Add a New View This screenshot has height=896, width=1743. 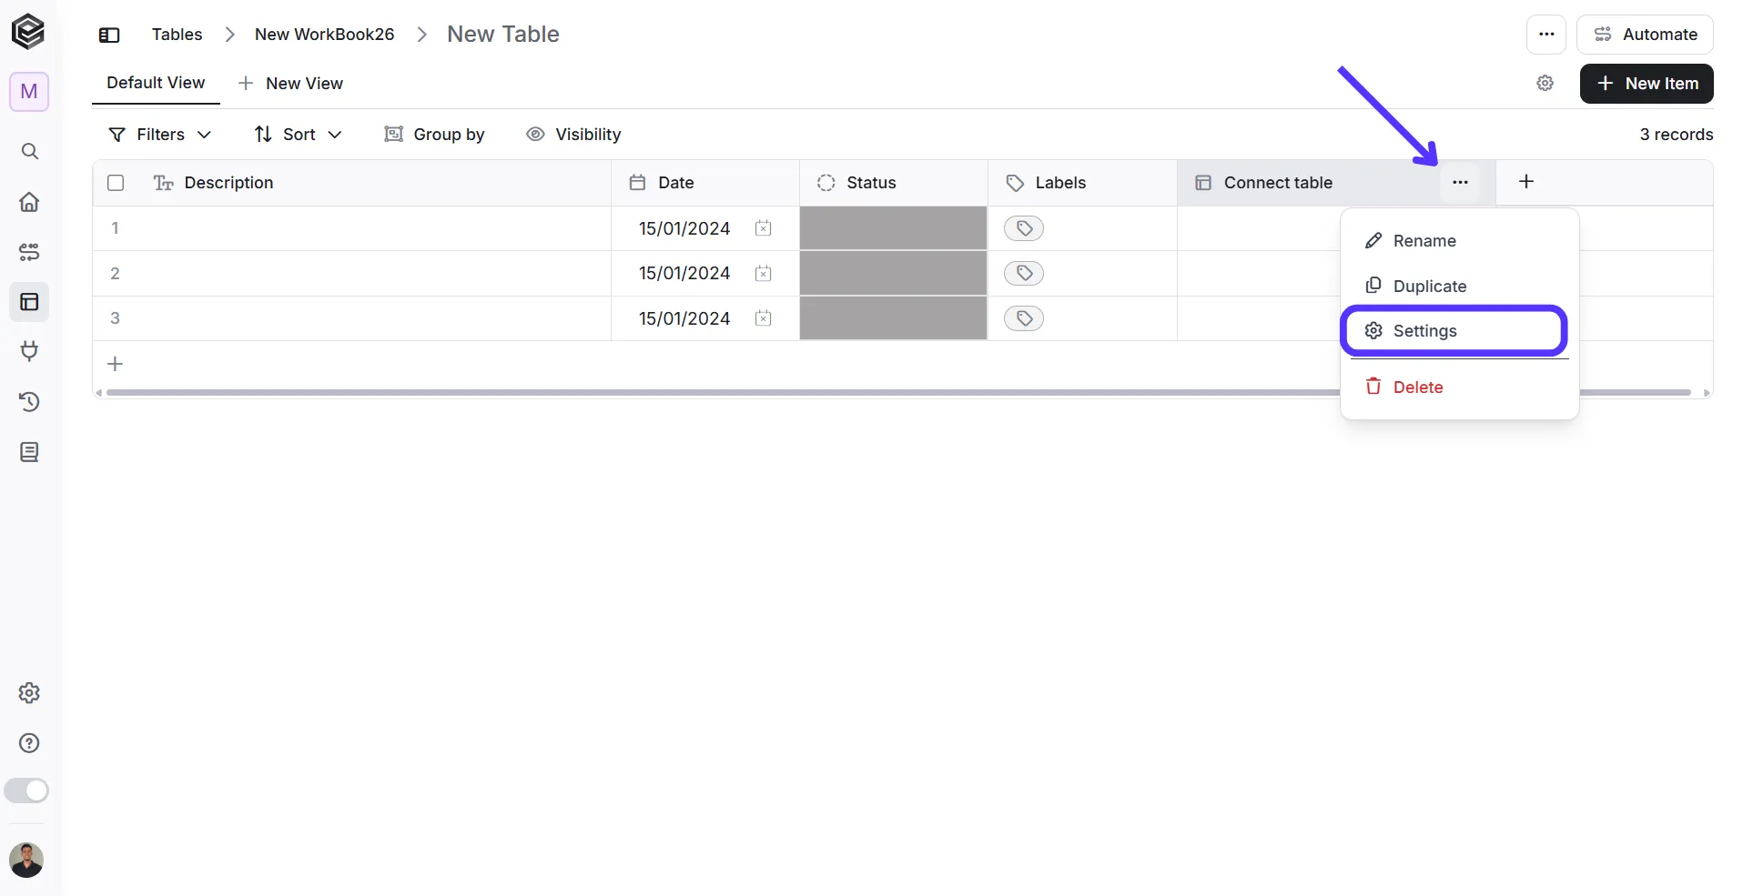pyautogui.click(x=290, y=84)
